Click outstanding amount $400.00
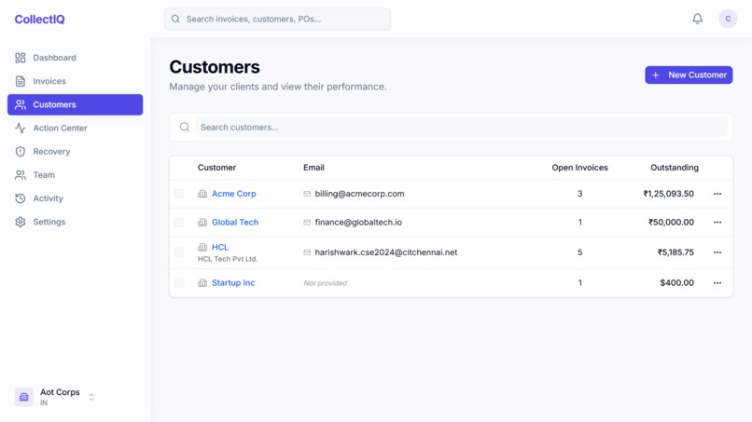This screenshot has width=752, height=422. pyautogui.click(x=676, y=282)
